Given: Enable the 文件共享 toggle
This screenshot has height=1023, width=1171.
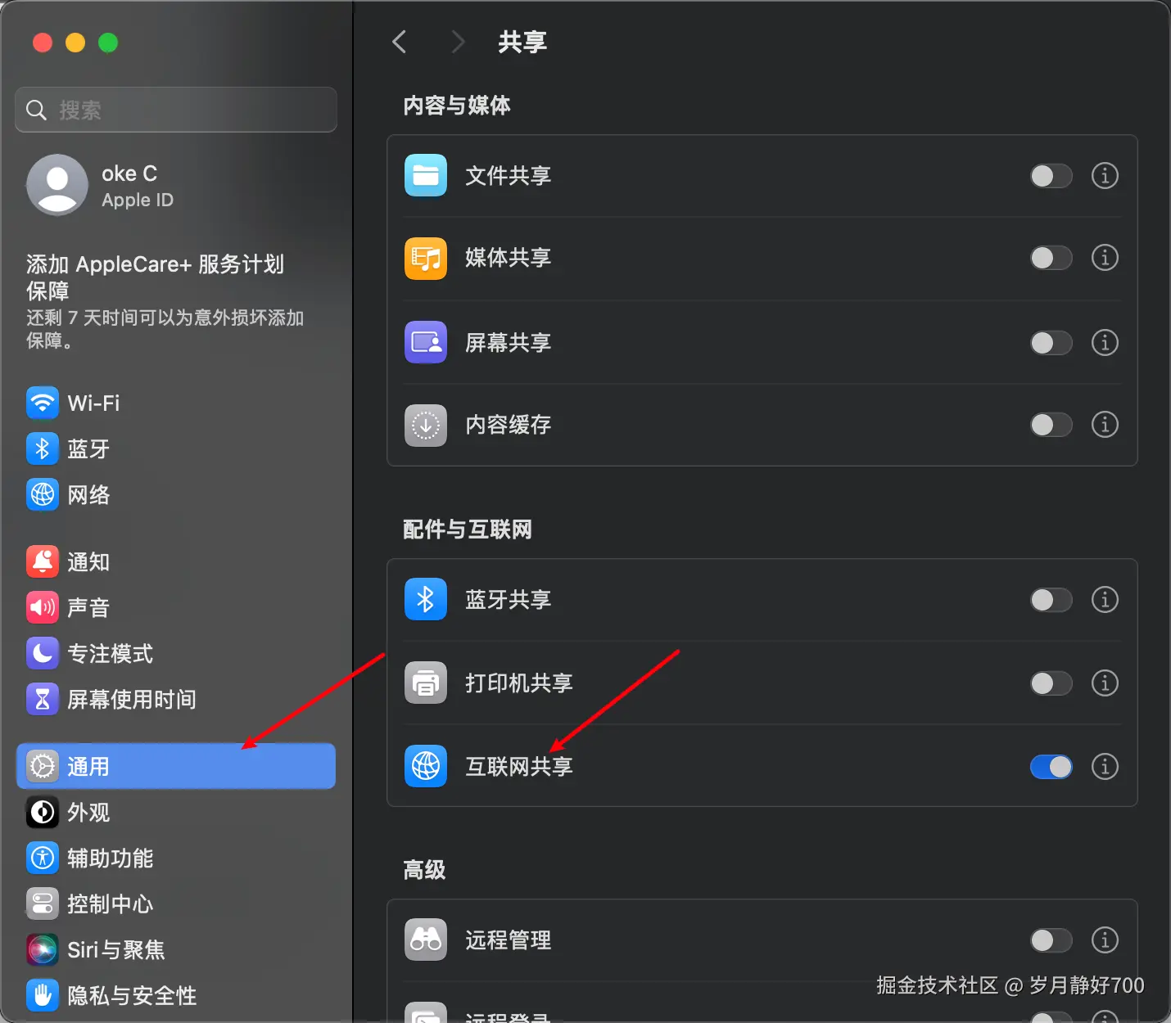Looking at the screenshot, I should click(x=1051, y=175).
